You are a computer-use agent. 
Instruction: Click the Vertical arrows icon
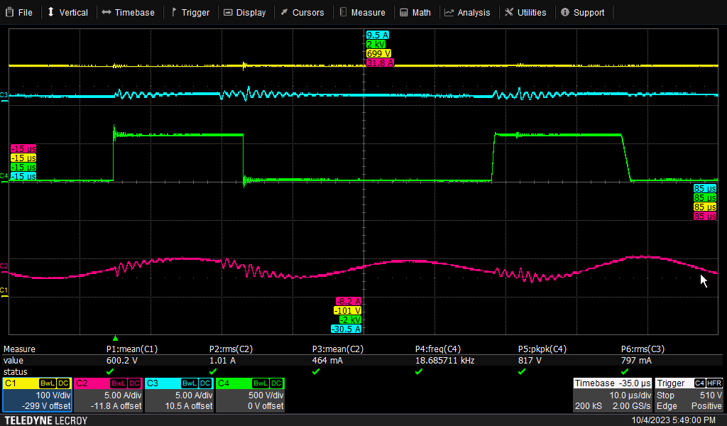coord(51,12)
